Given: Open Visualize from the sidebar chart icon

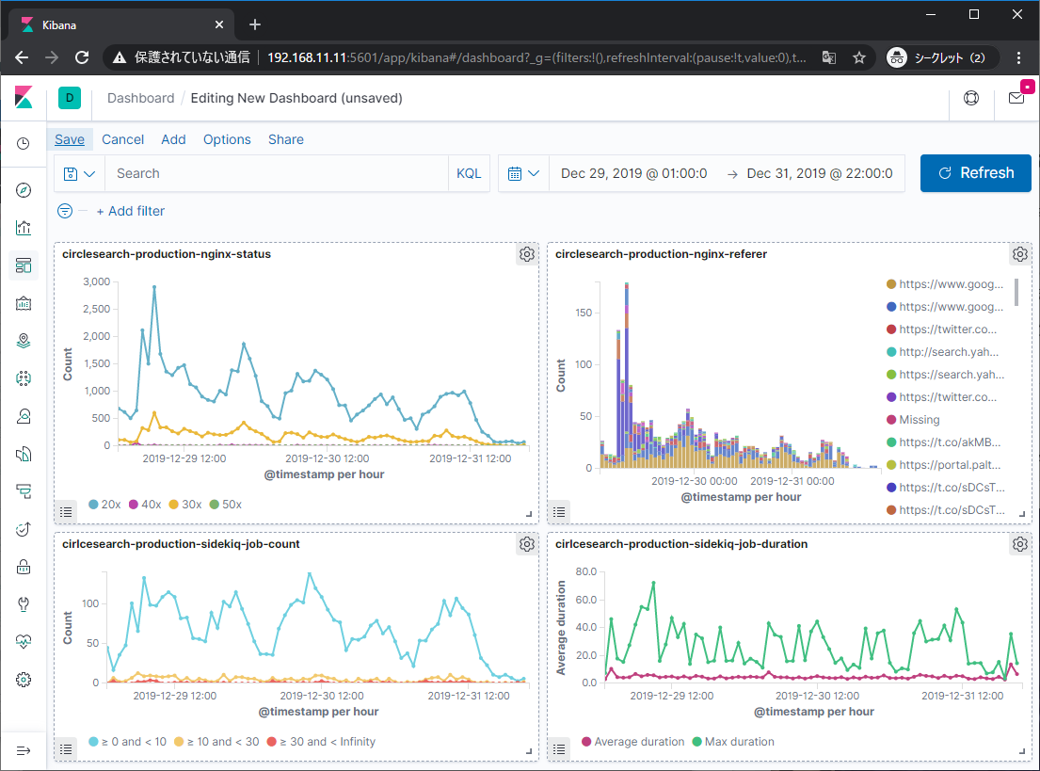Looking at the screenshot, I should pos(24,228).
